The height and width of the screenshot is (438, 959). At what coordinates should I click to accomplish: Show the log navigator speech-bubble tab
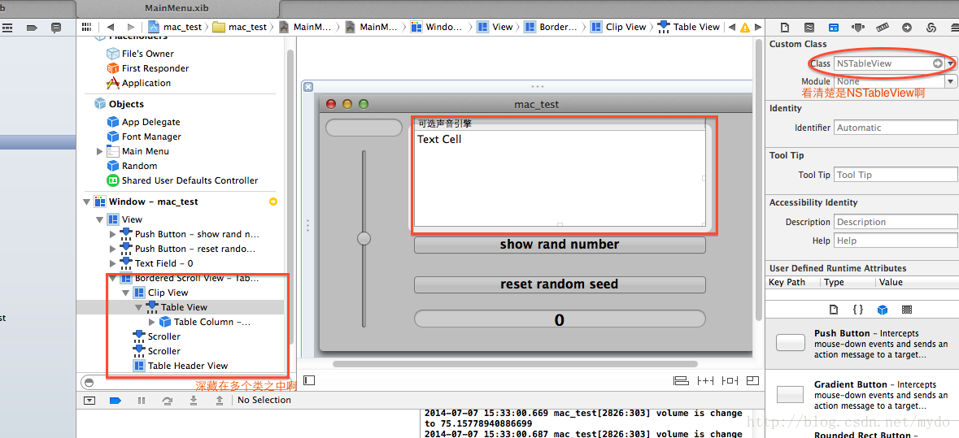56,28
